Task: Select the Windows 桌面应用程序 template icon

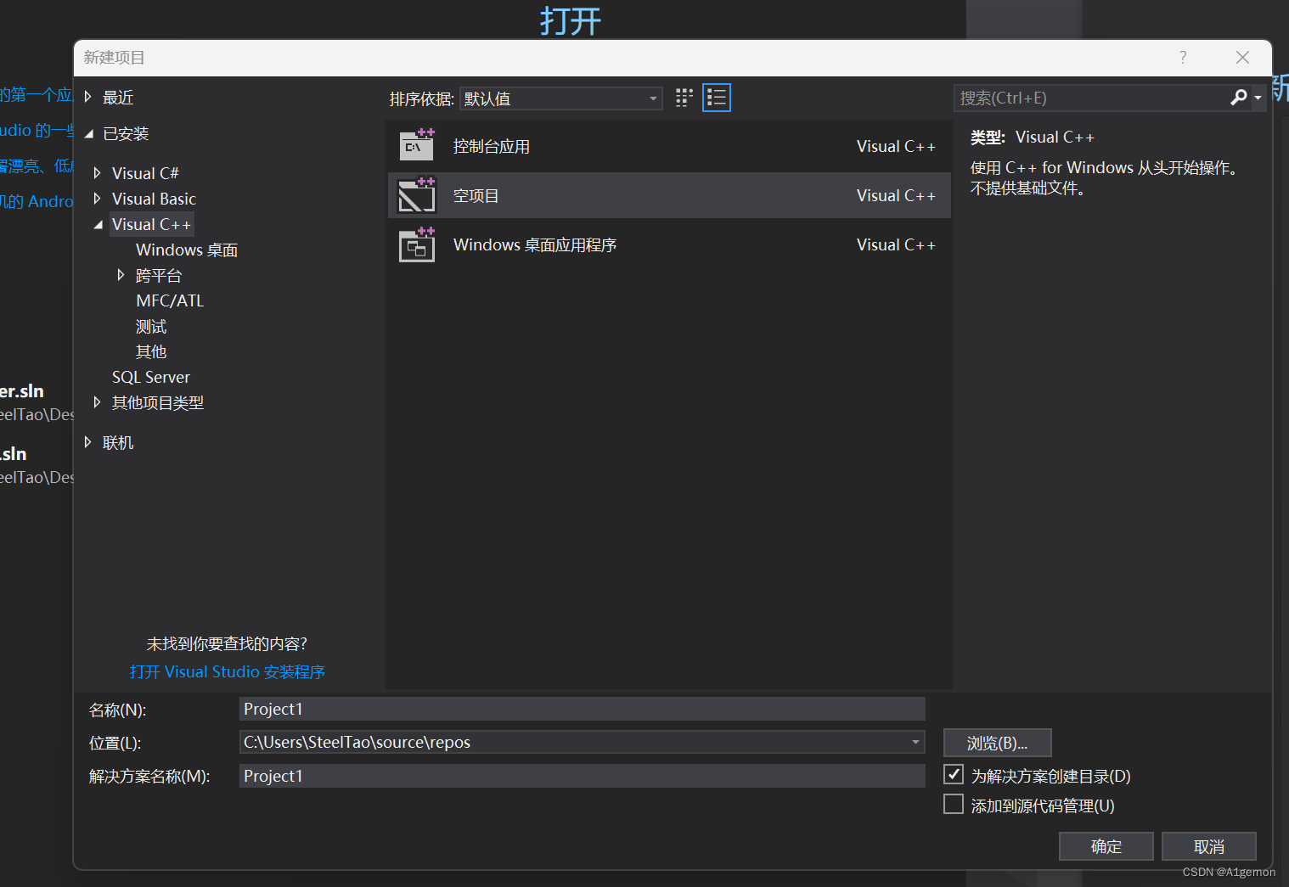Action: click(417, 244)
